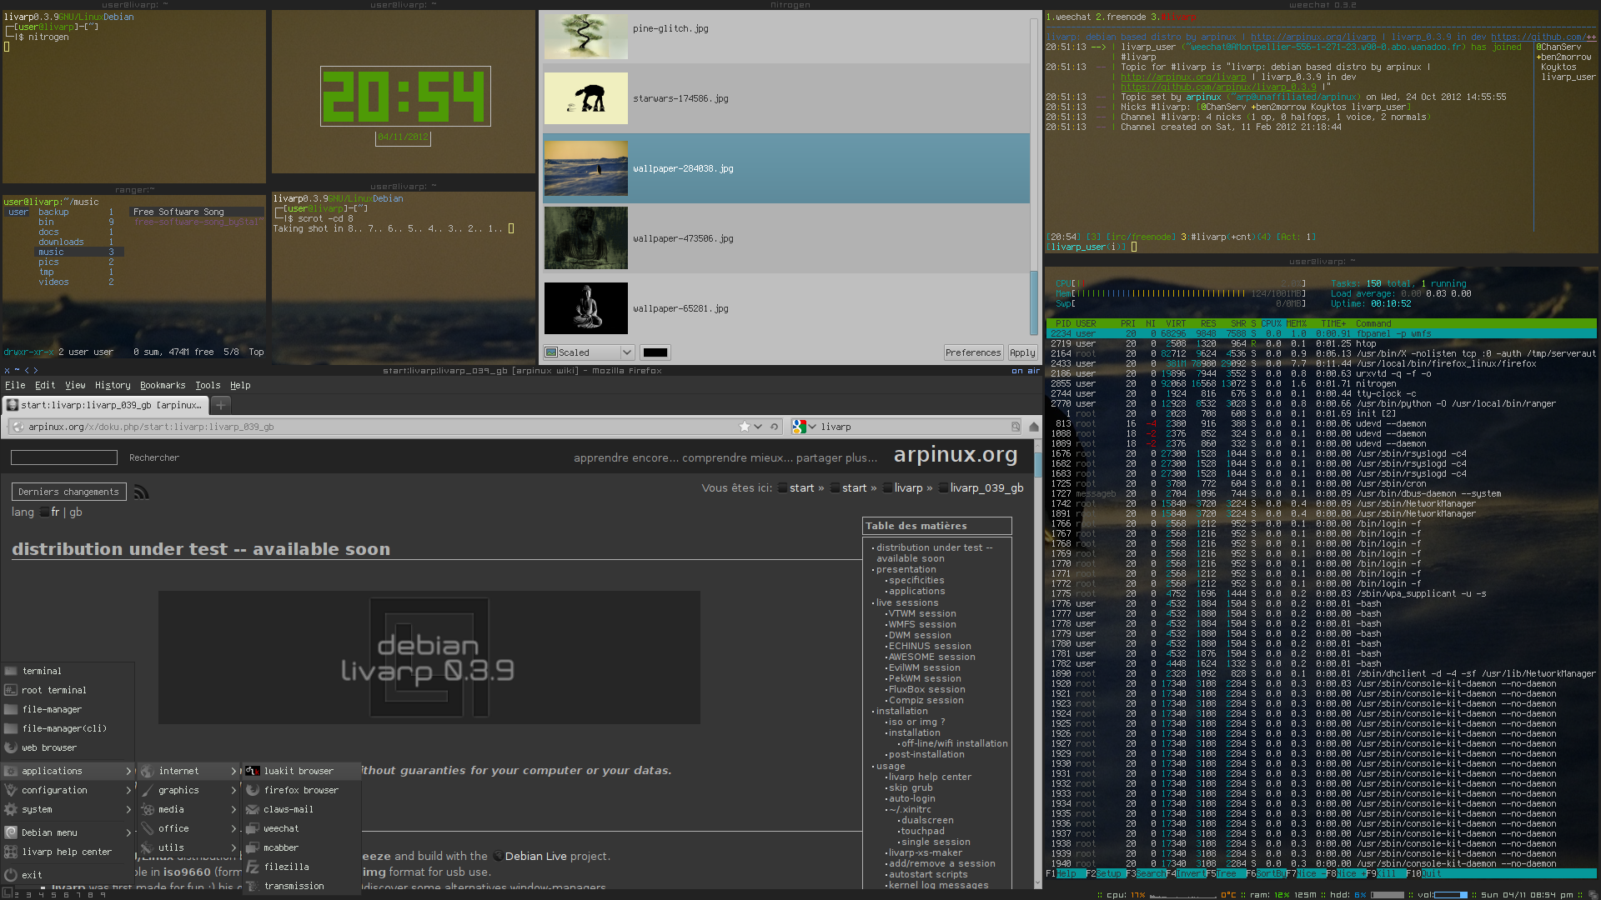Click RSS feed icon on arpinux page
The image size is (1601, 900).
tap(142, 492)
